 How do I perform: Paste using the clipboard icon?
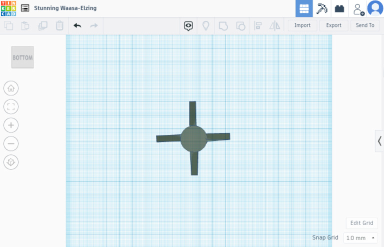(x=25, y=25)
